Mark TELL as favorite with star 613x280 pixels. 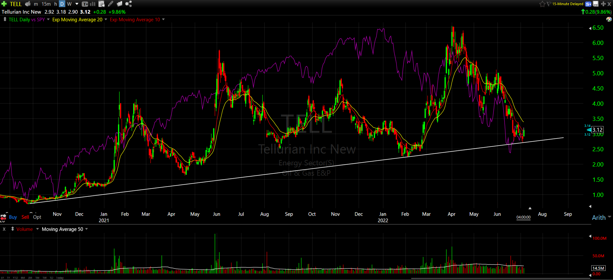coord(542,4)
